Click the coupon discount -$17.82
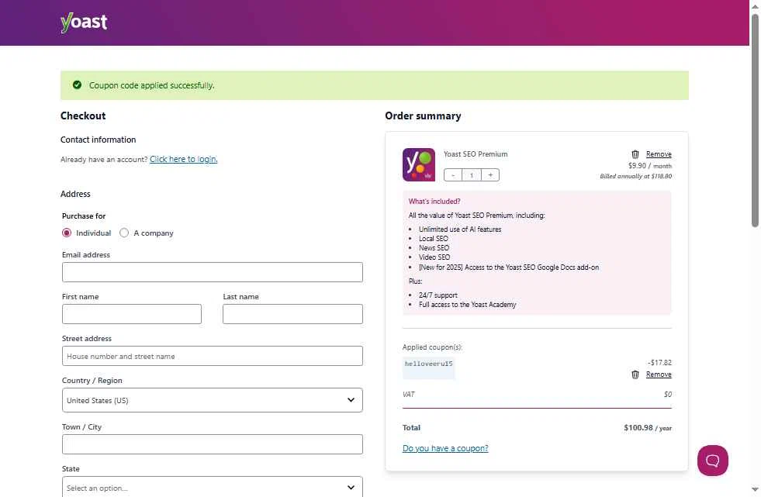This screenshot has height=497, width=761. tap(659, 363)
